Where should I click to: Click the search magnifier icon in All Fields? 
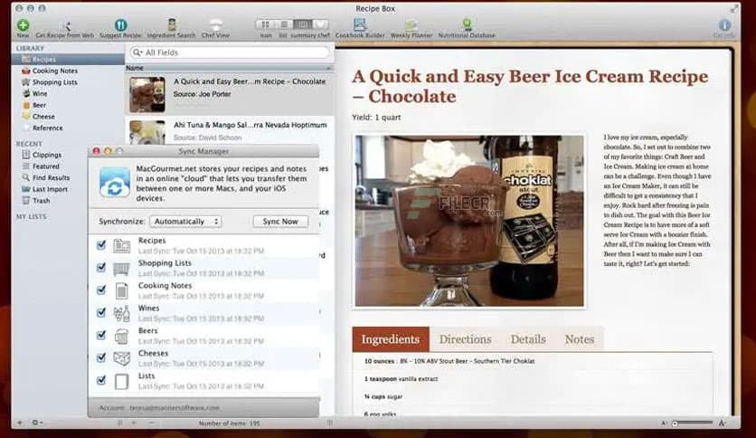(x=137, y=52)
